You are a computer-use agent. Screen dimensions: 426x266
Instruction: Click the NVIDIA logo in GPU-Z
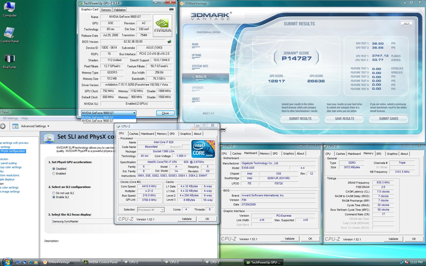pos(163,26)
